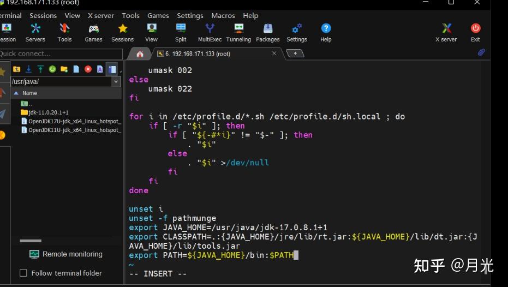Enable Follow terminal folder checkbox
508x287 pixels.
tap(23, 273)
